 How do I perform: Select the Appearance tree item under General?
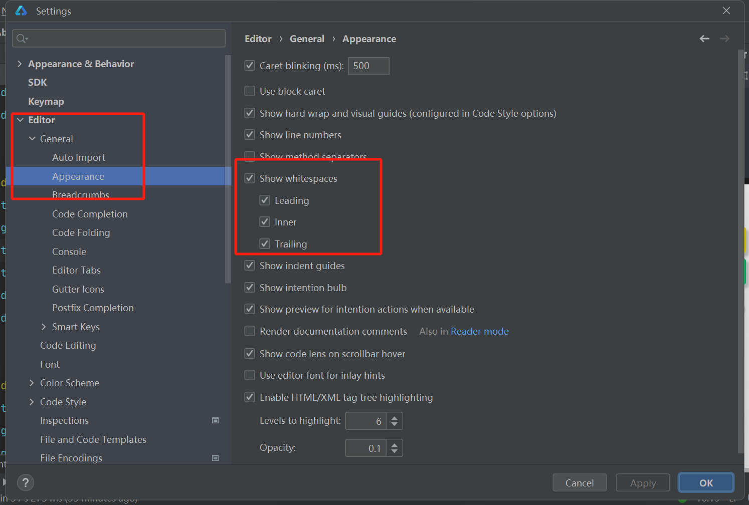point(78,176)
